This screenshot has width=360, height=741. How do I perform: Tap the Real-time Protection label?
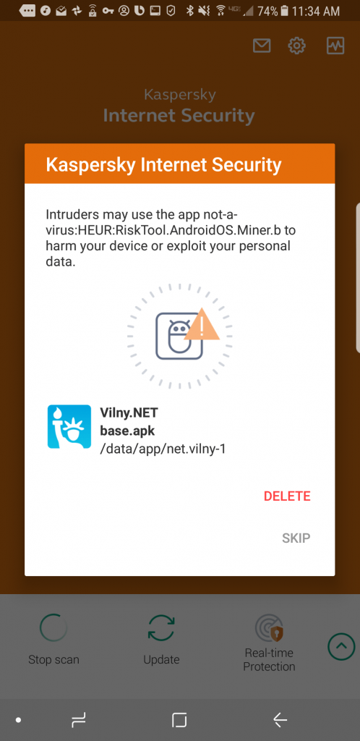[x=270, y=660]
